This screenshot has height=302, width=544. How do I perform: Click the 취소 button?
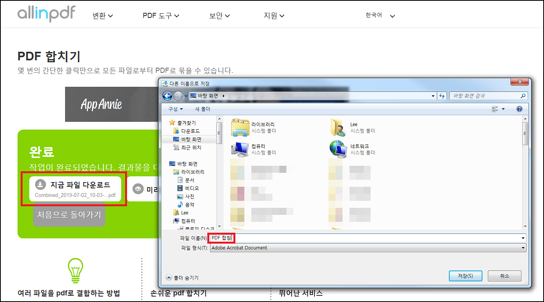click(504, 276)
